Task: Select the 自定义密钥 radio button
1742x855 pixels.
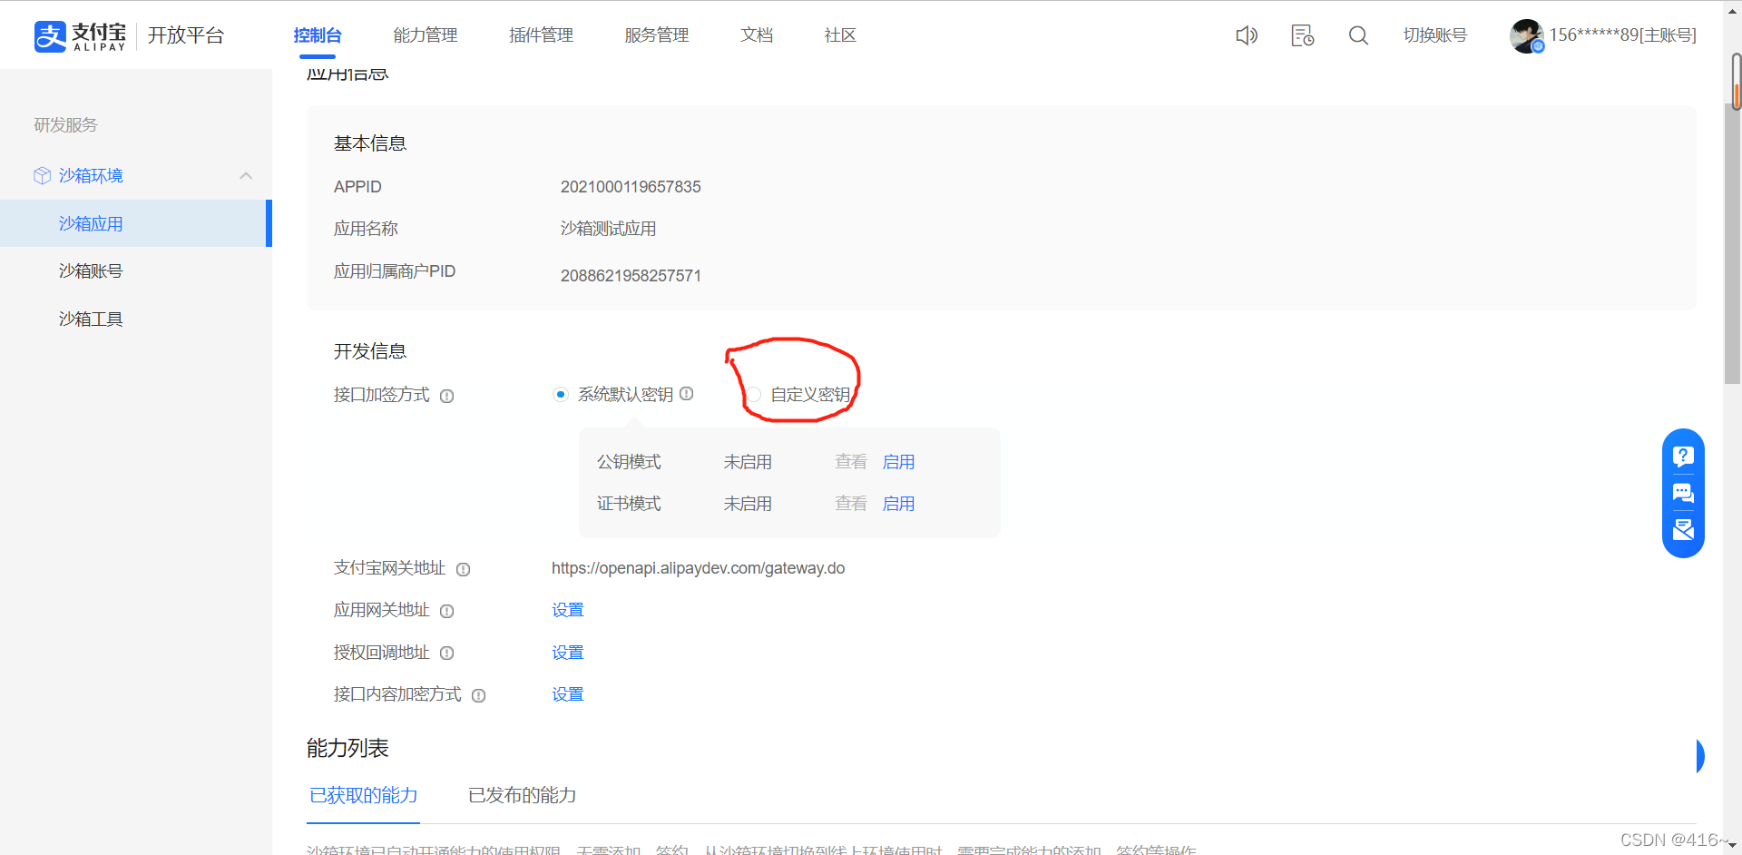Action: click(754, 394)
